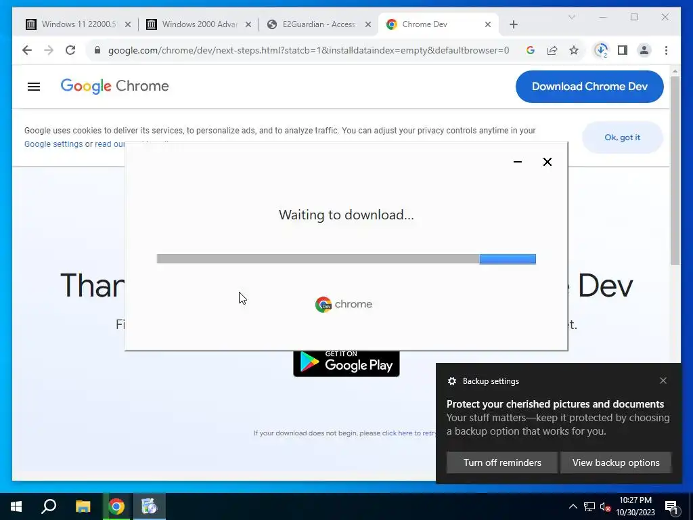Open the downloads indicator in toolbar

point(601,50)
